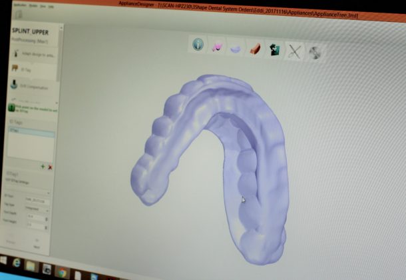Select the ID Tag step
Image resolution: width=406 pixels, height=280 pixels.
[34, 69]
